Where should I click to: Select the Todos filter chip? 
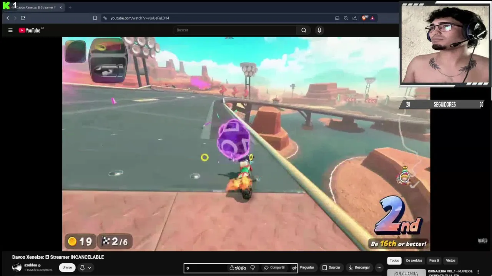tap(394, 261)
